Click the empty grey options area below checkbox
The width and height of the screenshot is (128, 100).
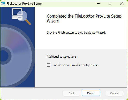(x=81, y=77)
